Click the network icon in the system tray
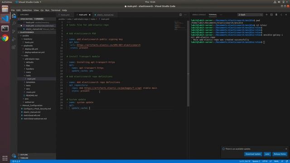Viewport: 290px width, 163px height. tap(275, 2)
